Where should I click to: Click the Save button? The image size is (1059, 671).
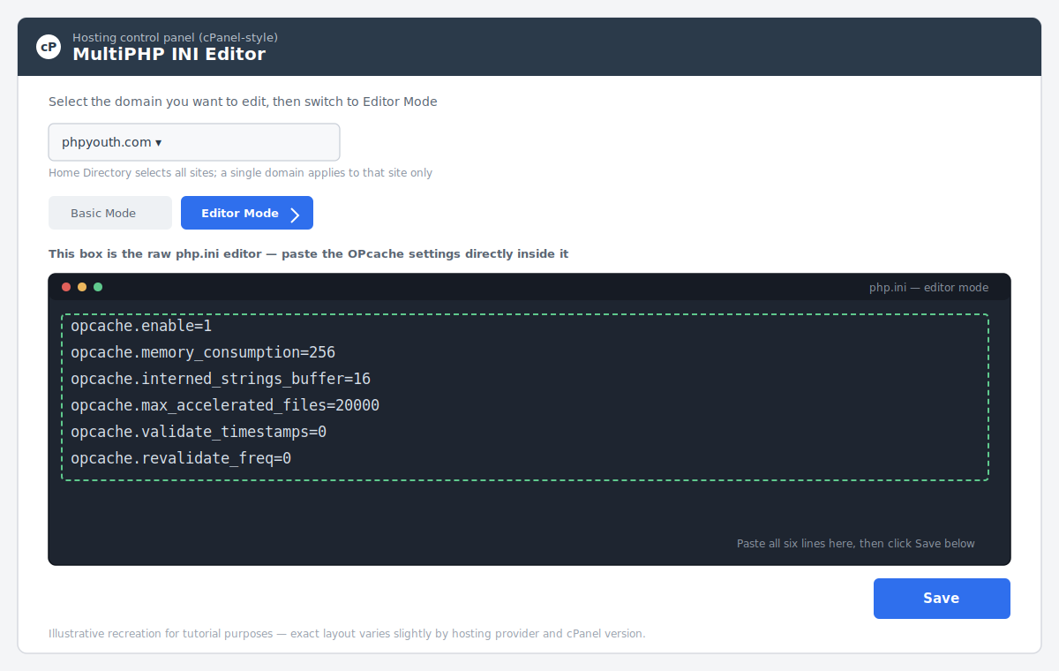pyautogui.click(x=942, y=599)
